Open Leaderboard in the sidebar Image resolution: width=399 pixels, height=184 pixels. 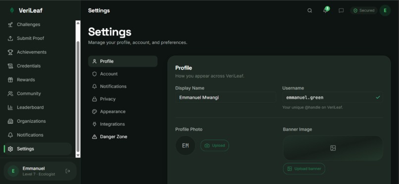coord(38,108)
